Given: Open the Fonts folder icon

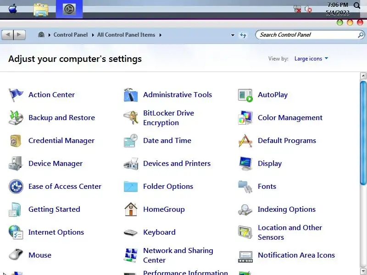Looking at the screenshot, I should click(245, 187).
